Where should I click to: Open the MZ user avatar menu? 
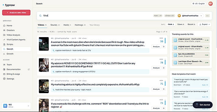pyautogui.click(x=211, y=4)
